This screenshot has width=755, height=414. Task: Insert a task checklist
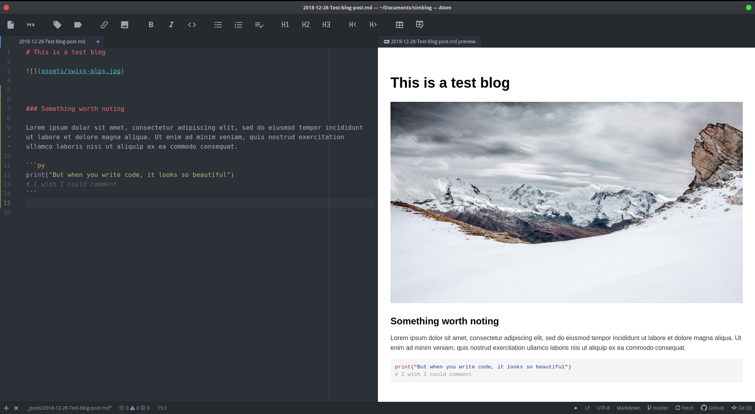(x=259, y=25)
